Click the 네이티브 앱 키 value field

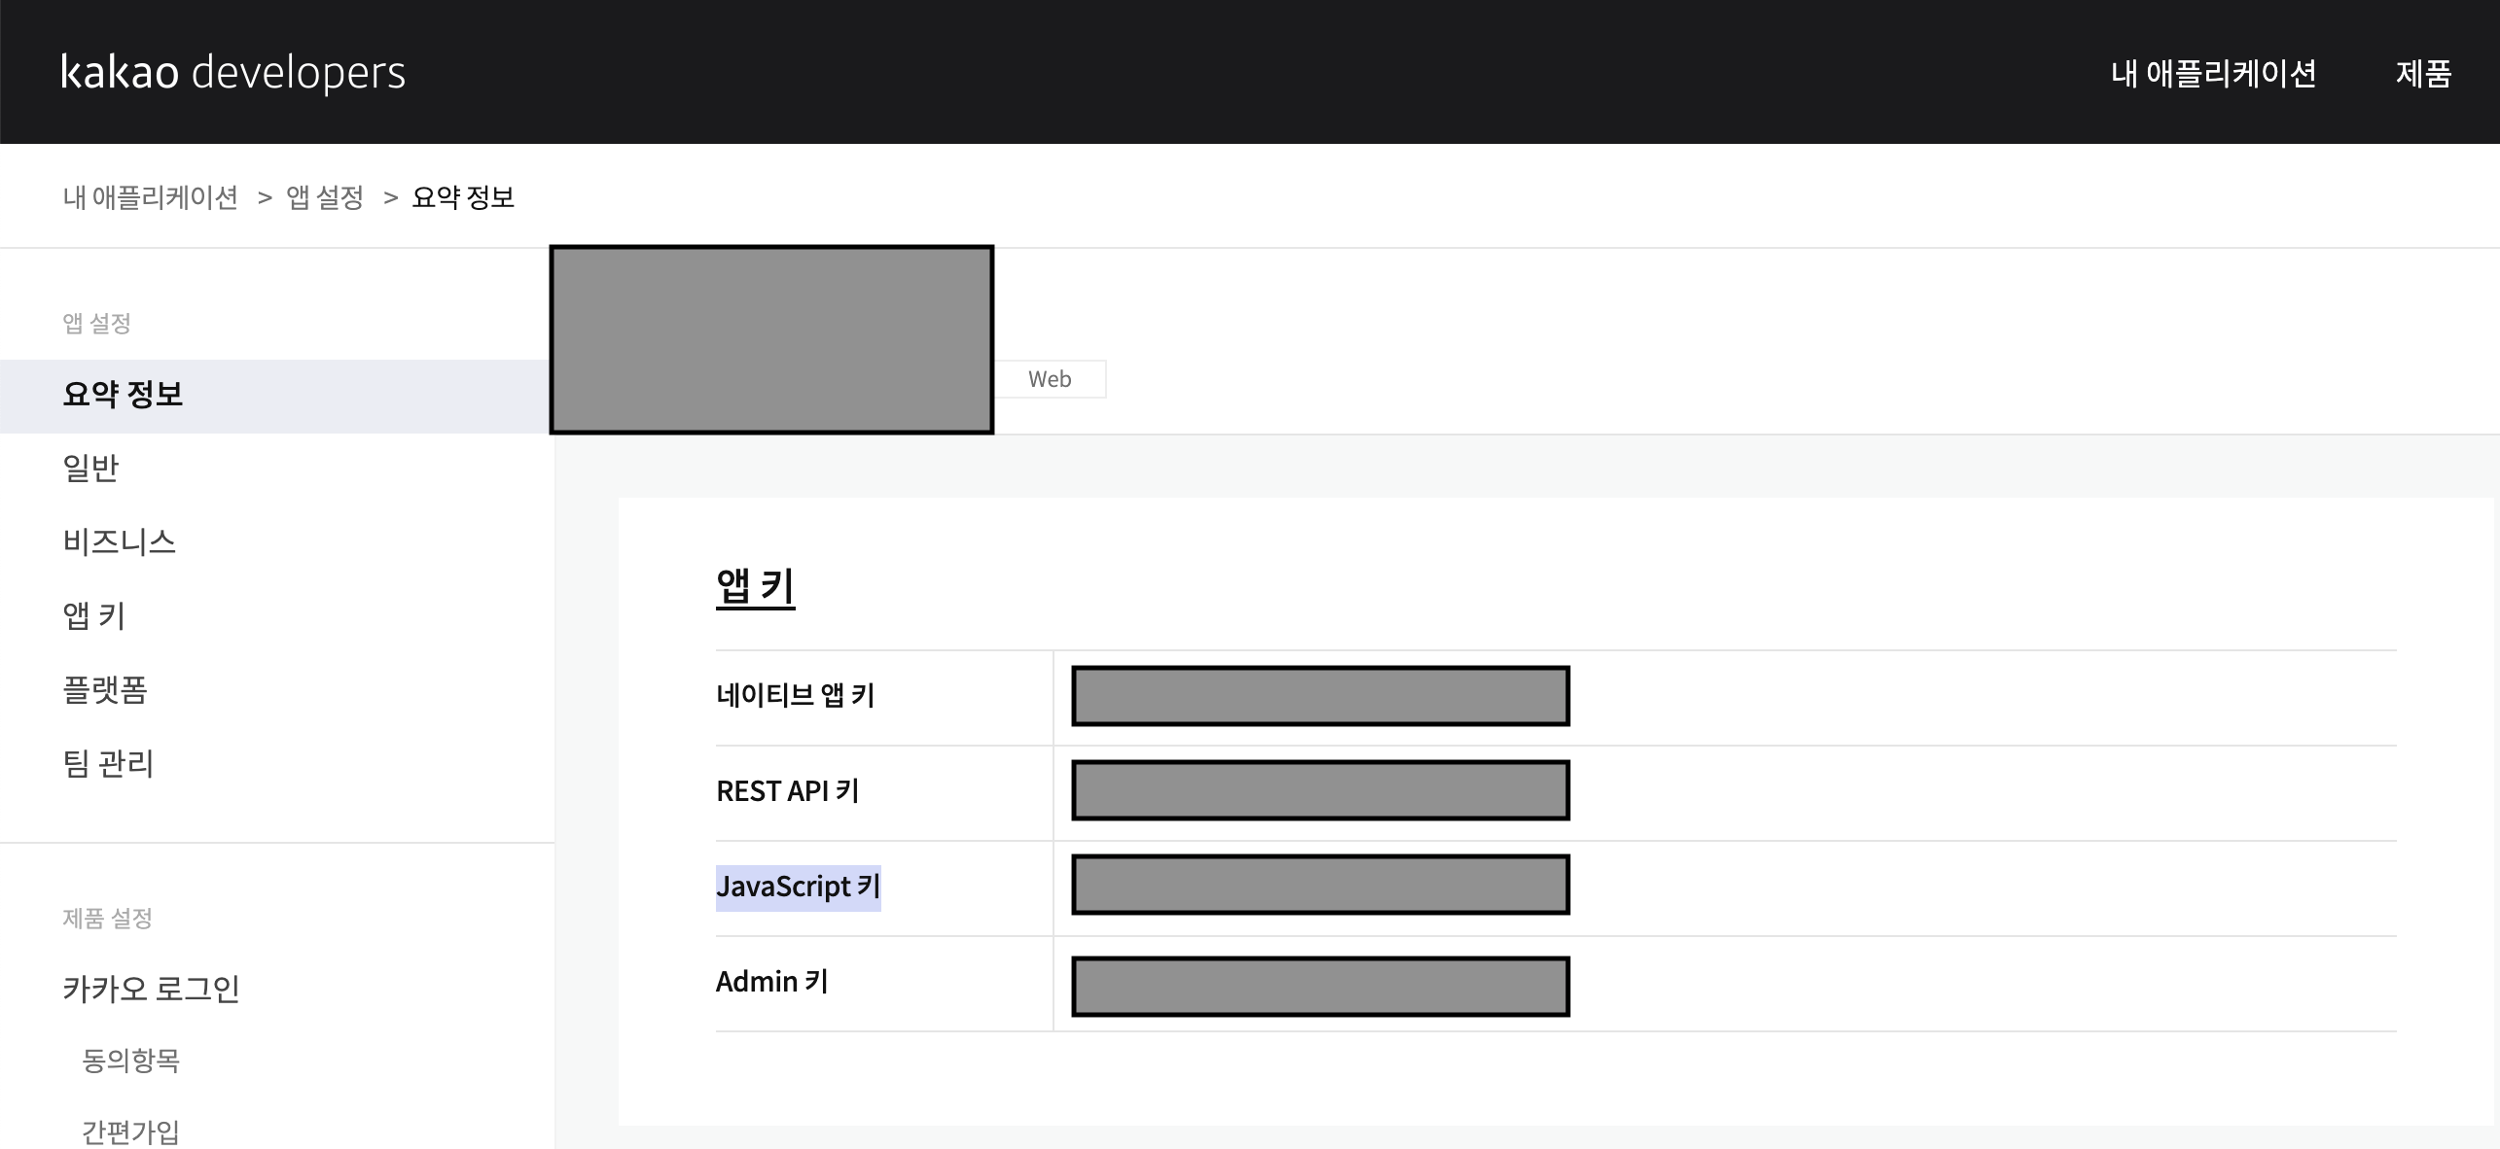click(1320, 696)
